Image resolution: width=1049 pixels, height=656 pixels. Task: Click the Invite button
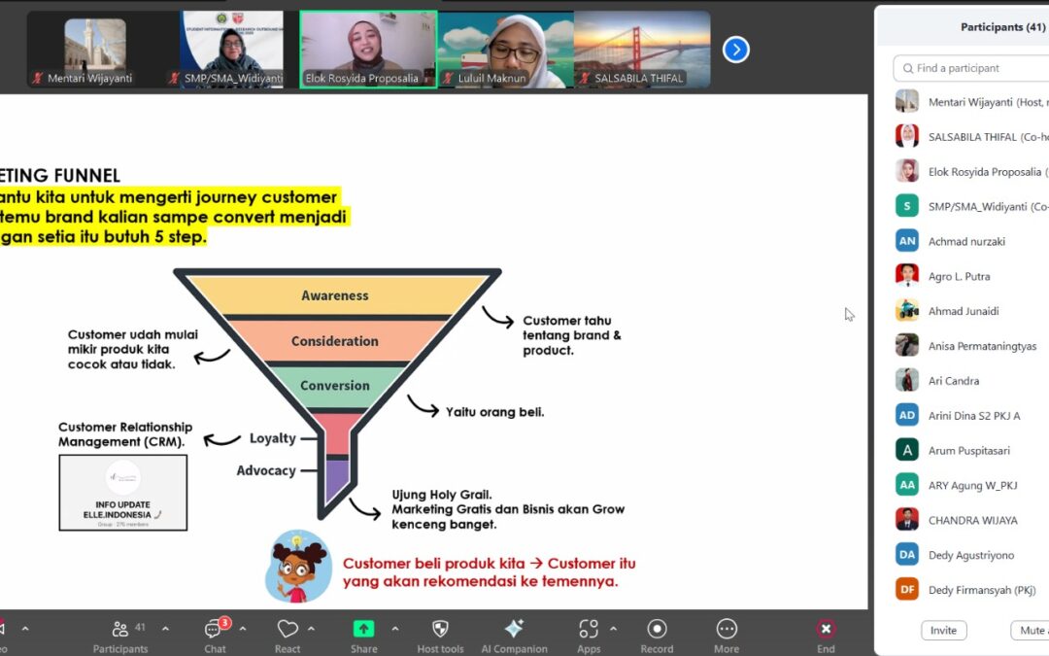[x=943, y=631]
